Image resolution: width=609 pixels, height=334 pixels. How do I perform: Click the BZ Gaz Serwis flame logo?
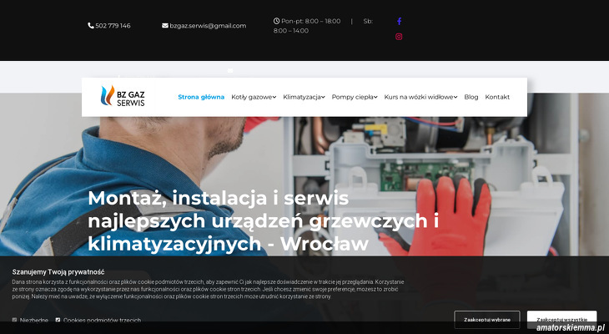click(108, 97)
